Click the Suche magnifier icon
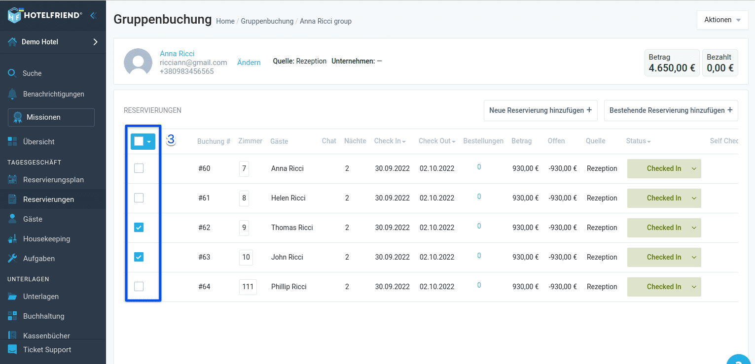Image resolution: width=755 pixels, height=364 pixels. click(12, 73)
